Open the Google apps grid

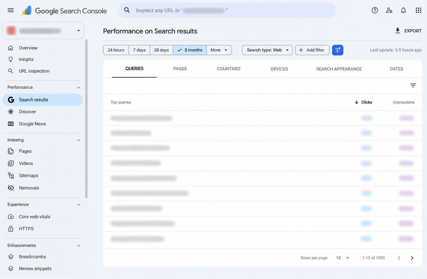(x=418, y=10)
